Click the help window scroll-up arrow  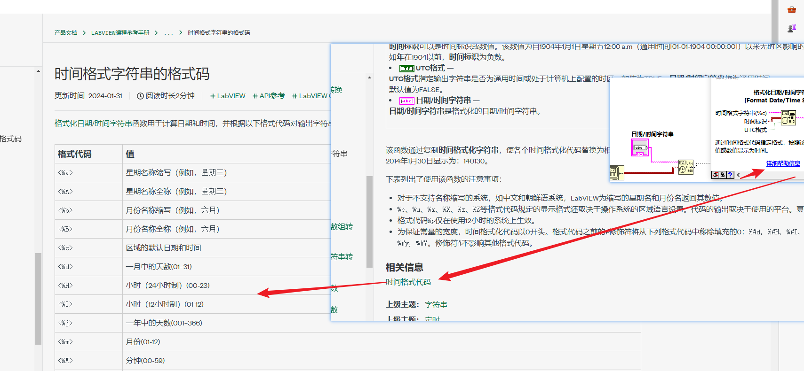click(x=369, y=78)
